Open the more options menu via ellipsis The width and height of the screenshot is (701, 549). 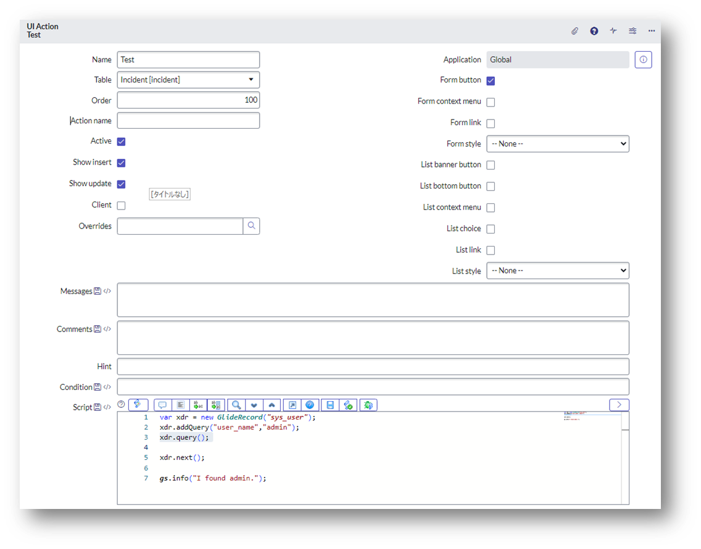pyautogui.click(x=651, y=31)
